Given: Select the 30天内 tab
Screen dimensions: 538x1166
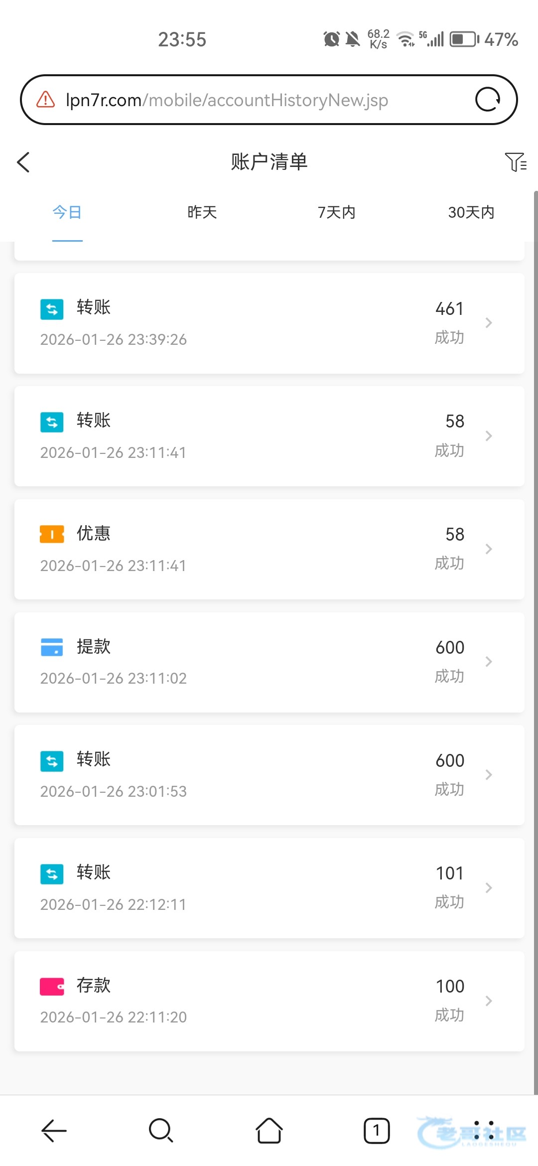Looking at the screenshot, I should pos(471,213).
